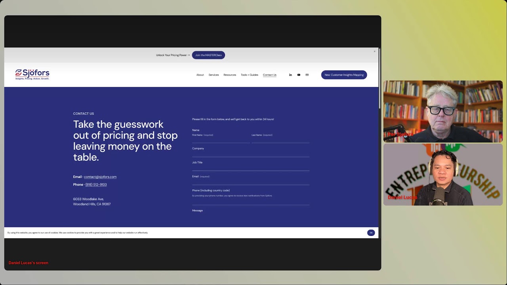Click the 'Please fill in the form' text

[x=233, y=119]
